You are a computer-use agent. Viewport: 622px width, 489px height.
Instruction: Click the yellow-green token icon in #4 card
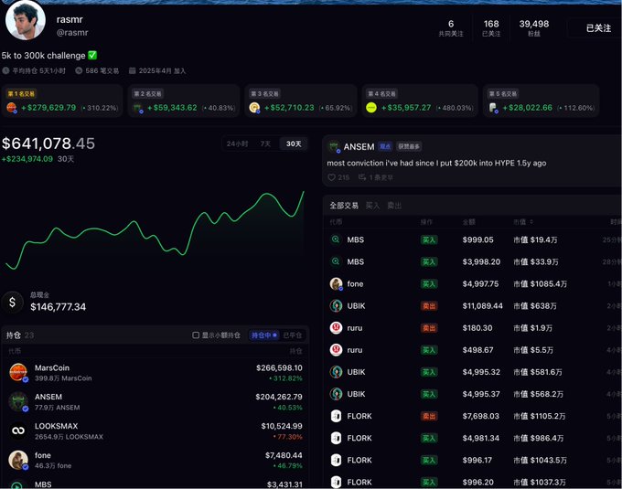pos(370,107)
